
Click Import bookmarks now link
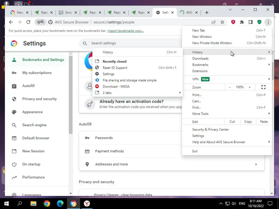(126, 31)
